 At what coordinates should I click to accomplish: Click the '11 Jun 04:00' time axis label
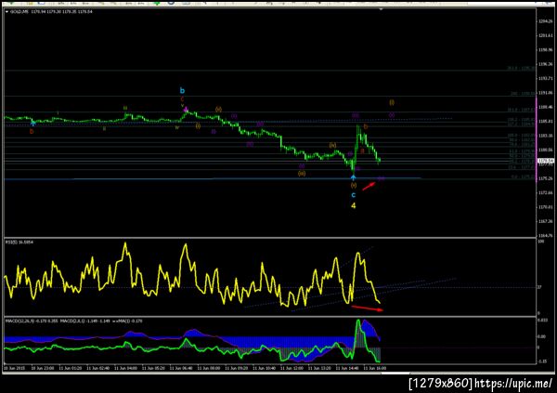(x=125, y=368)
